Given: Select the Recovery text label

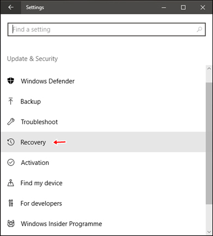Looking at the screenshot, I should tap(33, 142).
